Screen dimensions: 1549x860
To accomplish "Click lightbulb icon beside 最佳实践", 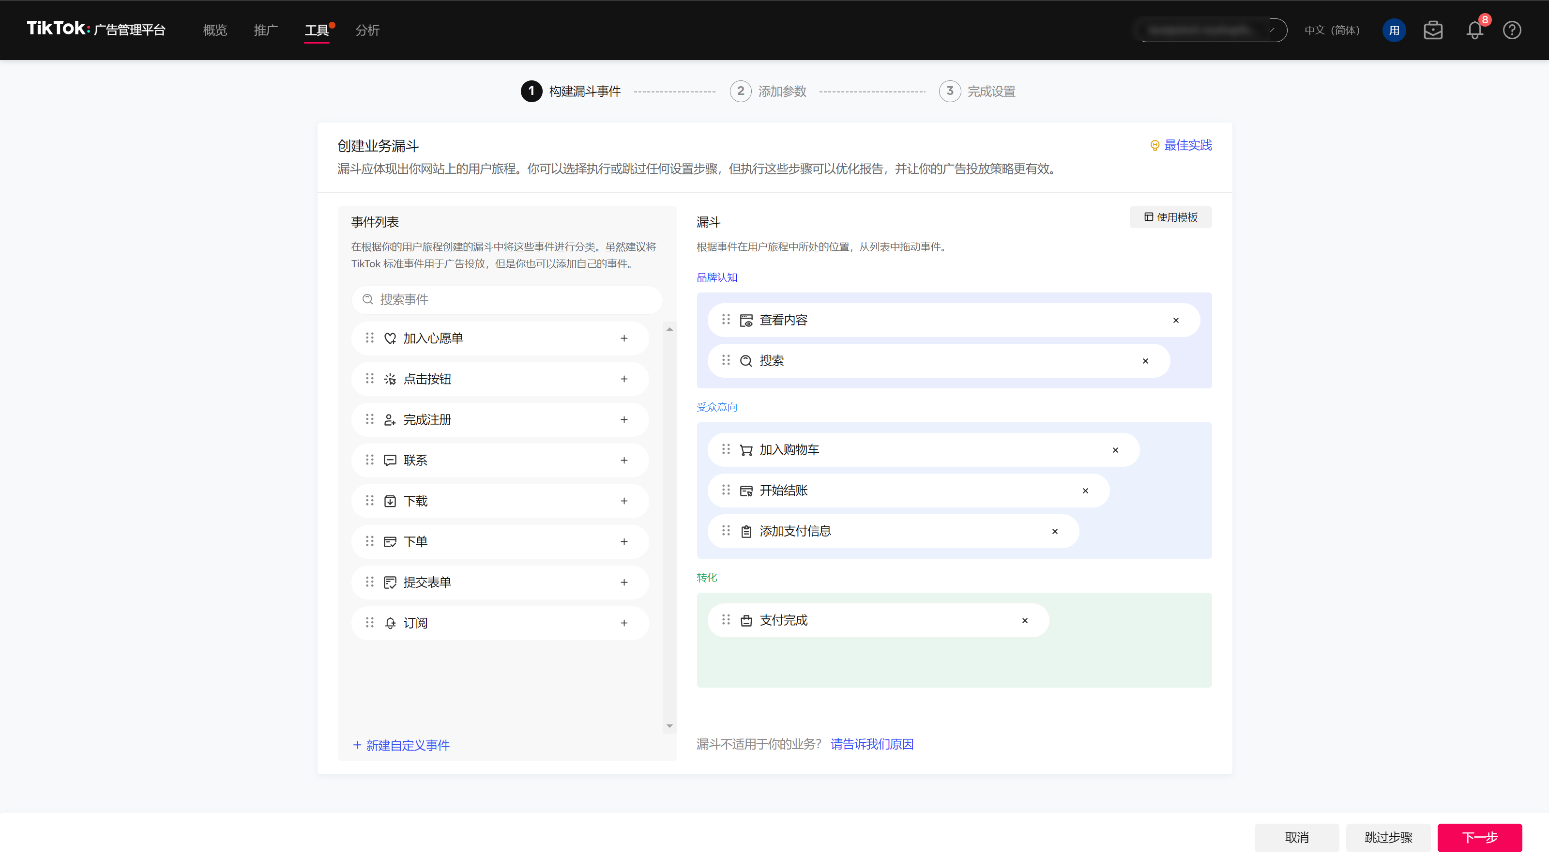I will pos(1154,146).
